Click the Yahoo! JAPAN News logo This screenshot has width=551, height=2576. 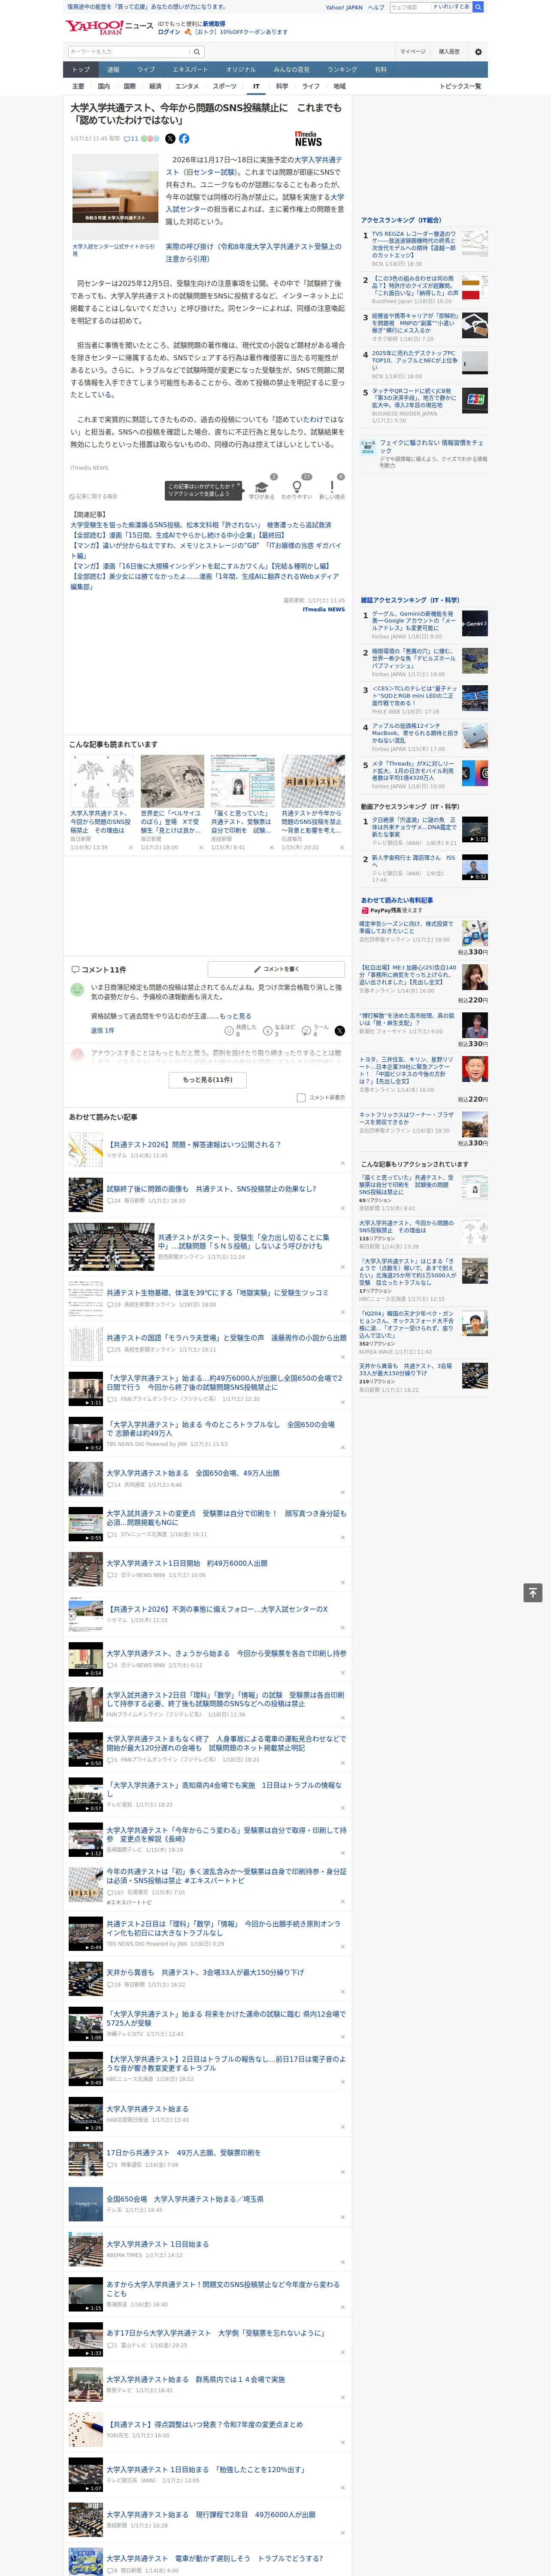(109, 28)
